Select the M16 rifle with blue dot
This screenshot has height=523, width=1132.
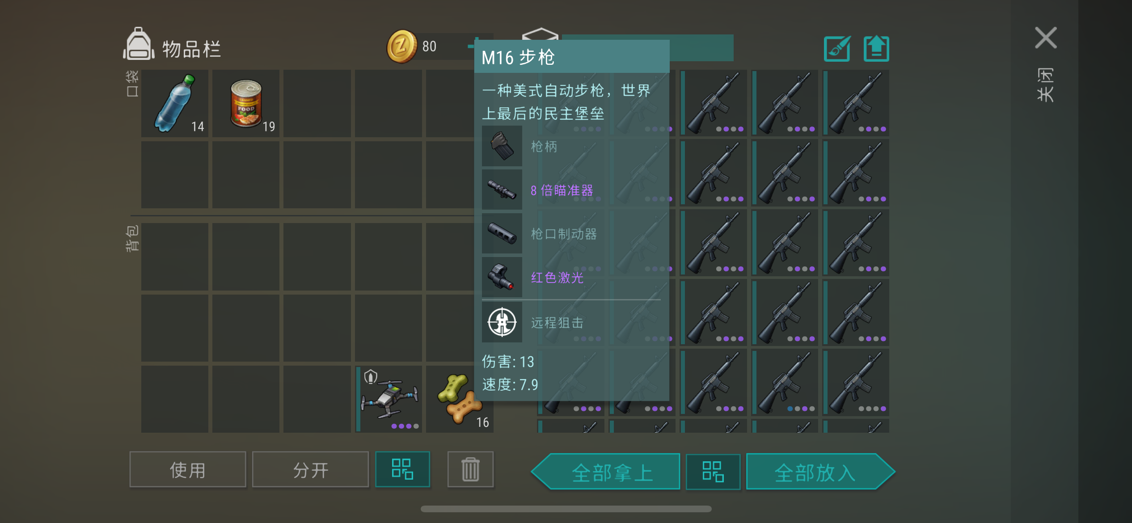point(785,383)
